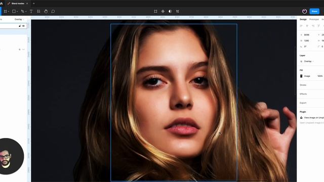
Task: Click the align horizontal centers icon
Action: point(307,26)
